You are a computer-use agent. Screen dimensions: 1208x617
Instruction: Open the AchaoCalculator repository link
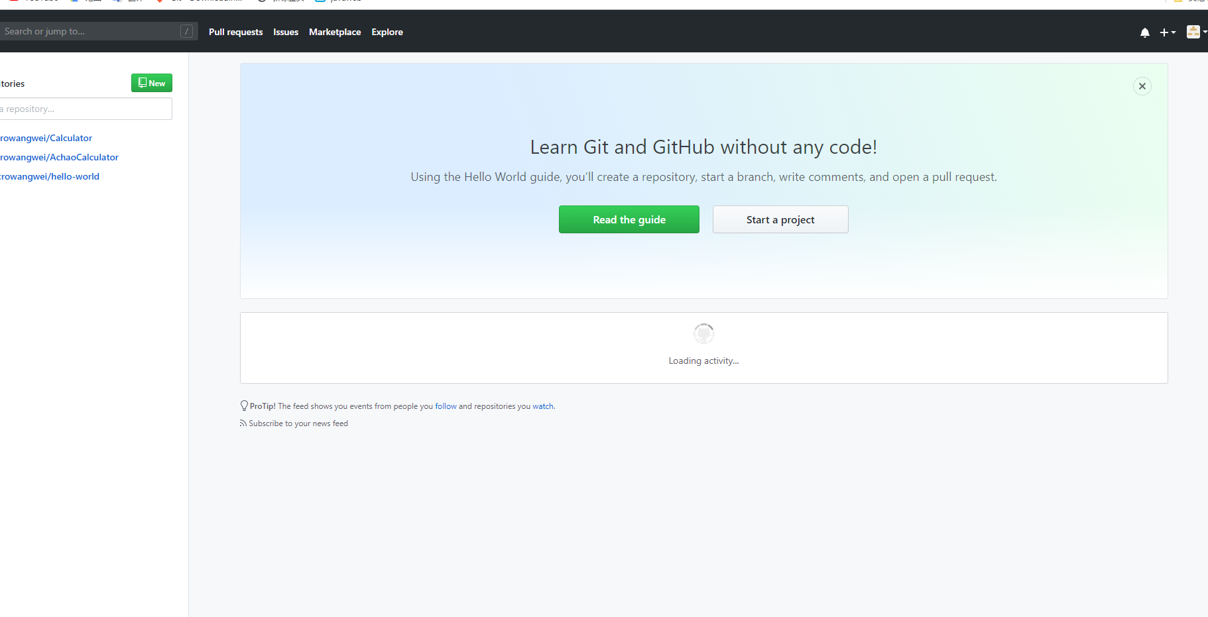(x=59, y=157)
